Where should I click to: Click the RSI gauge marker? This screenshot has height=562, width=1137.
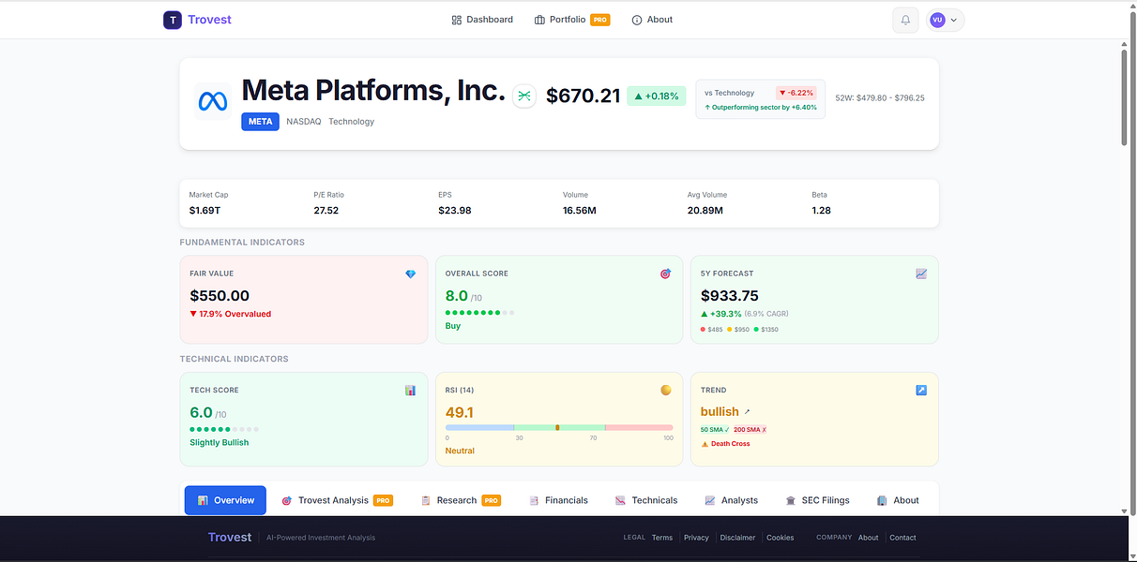(557, 427)
